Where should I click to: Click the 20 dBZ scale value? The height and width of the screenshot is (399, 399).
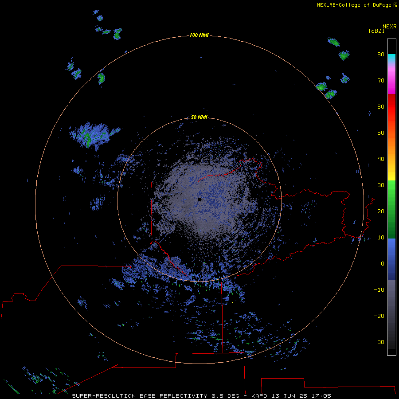(x=381, y=211)
